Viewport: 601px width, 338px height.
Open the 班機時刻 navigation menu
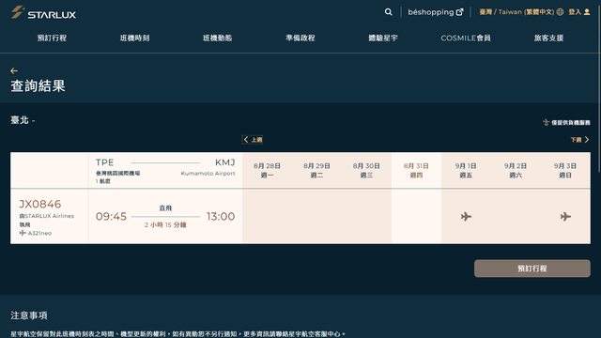click(x=135, y=38)
